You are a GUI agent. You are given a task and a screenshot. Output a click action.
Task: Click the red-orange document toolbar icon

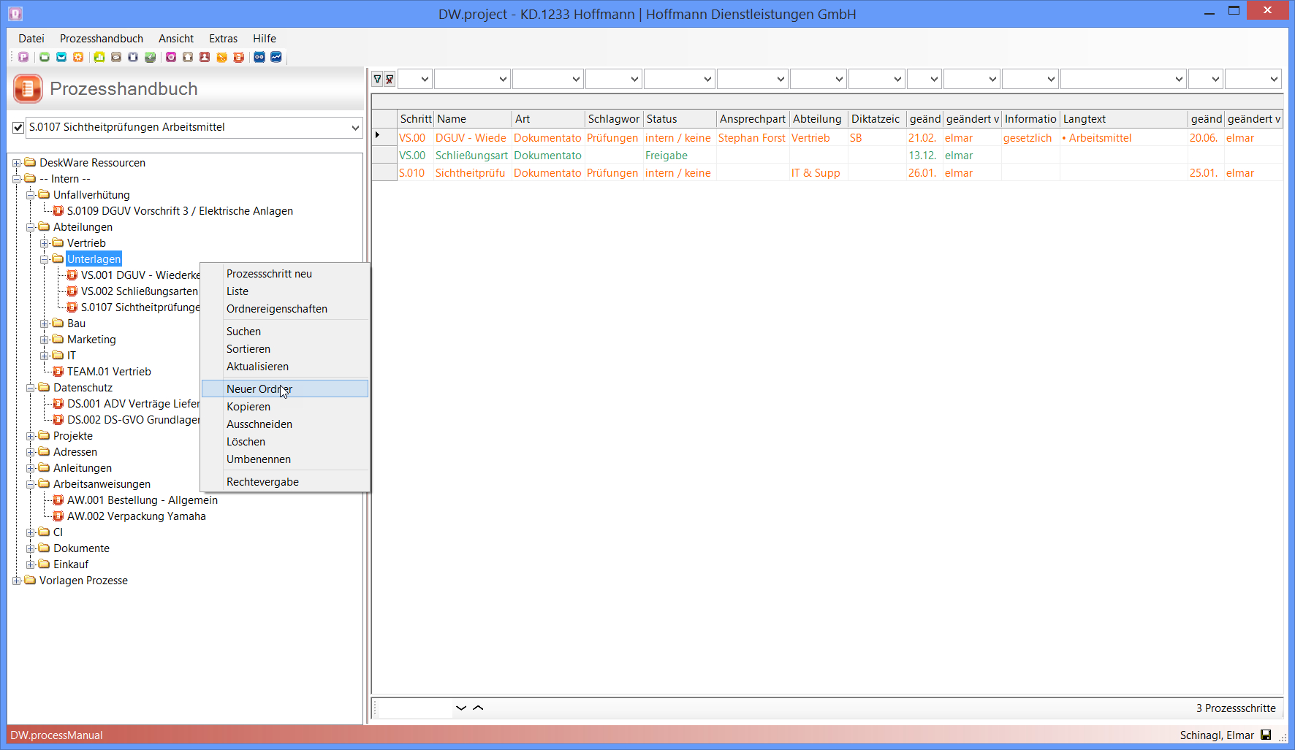pyautogui.click(x=238, y=57)
